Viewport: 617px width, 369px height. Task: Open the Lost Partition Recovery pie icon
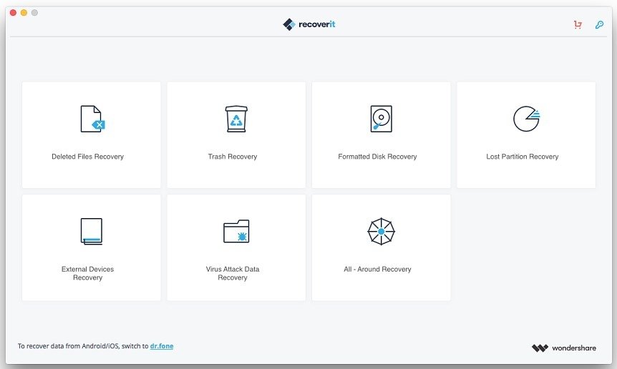(527, 119)
